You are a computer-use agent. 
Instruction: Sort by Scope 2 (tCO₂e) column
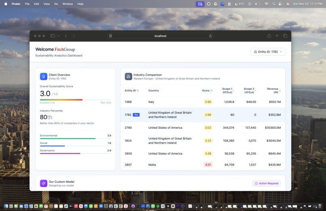(x=250, y=90)
